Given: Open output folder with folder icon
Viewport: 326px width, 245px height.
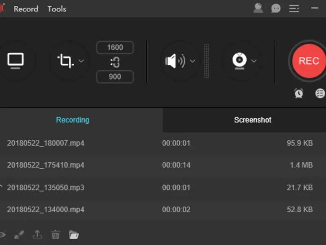Looking at the screenshot, I should click(x=74, y=235).
